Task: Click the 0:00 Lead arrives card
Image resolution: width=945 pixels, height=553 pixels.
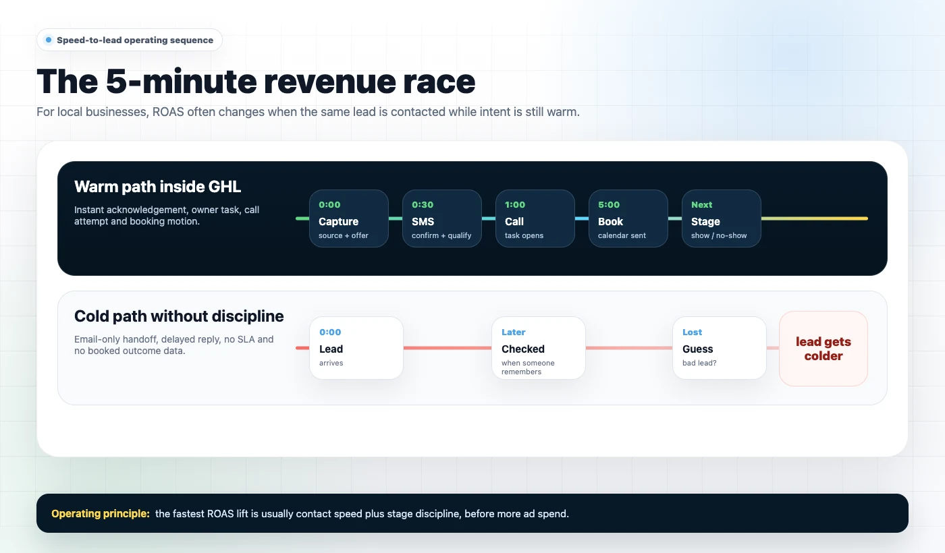Action: tap(356, 348)
